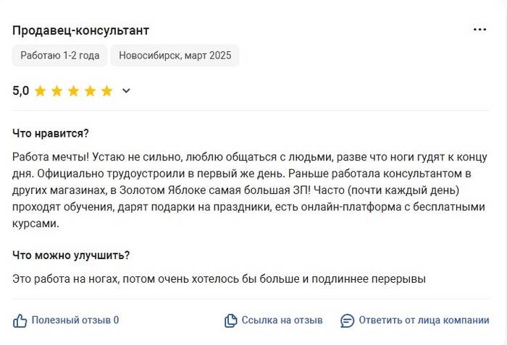
Task: Click the thumbs-up icon
Action: click(20, 320)
